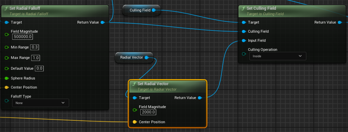Open the Falloff Type dropdown showing None
This screenshot has height=132, width=348.
(41, 103)
